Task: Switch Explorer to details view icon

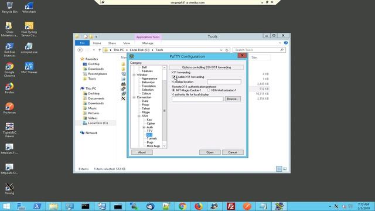Action: pos(279,169)
